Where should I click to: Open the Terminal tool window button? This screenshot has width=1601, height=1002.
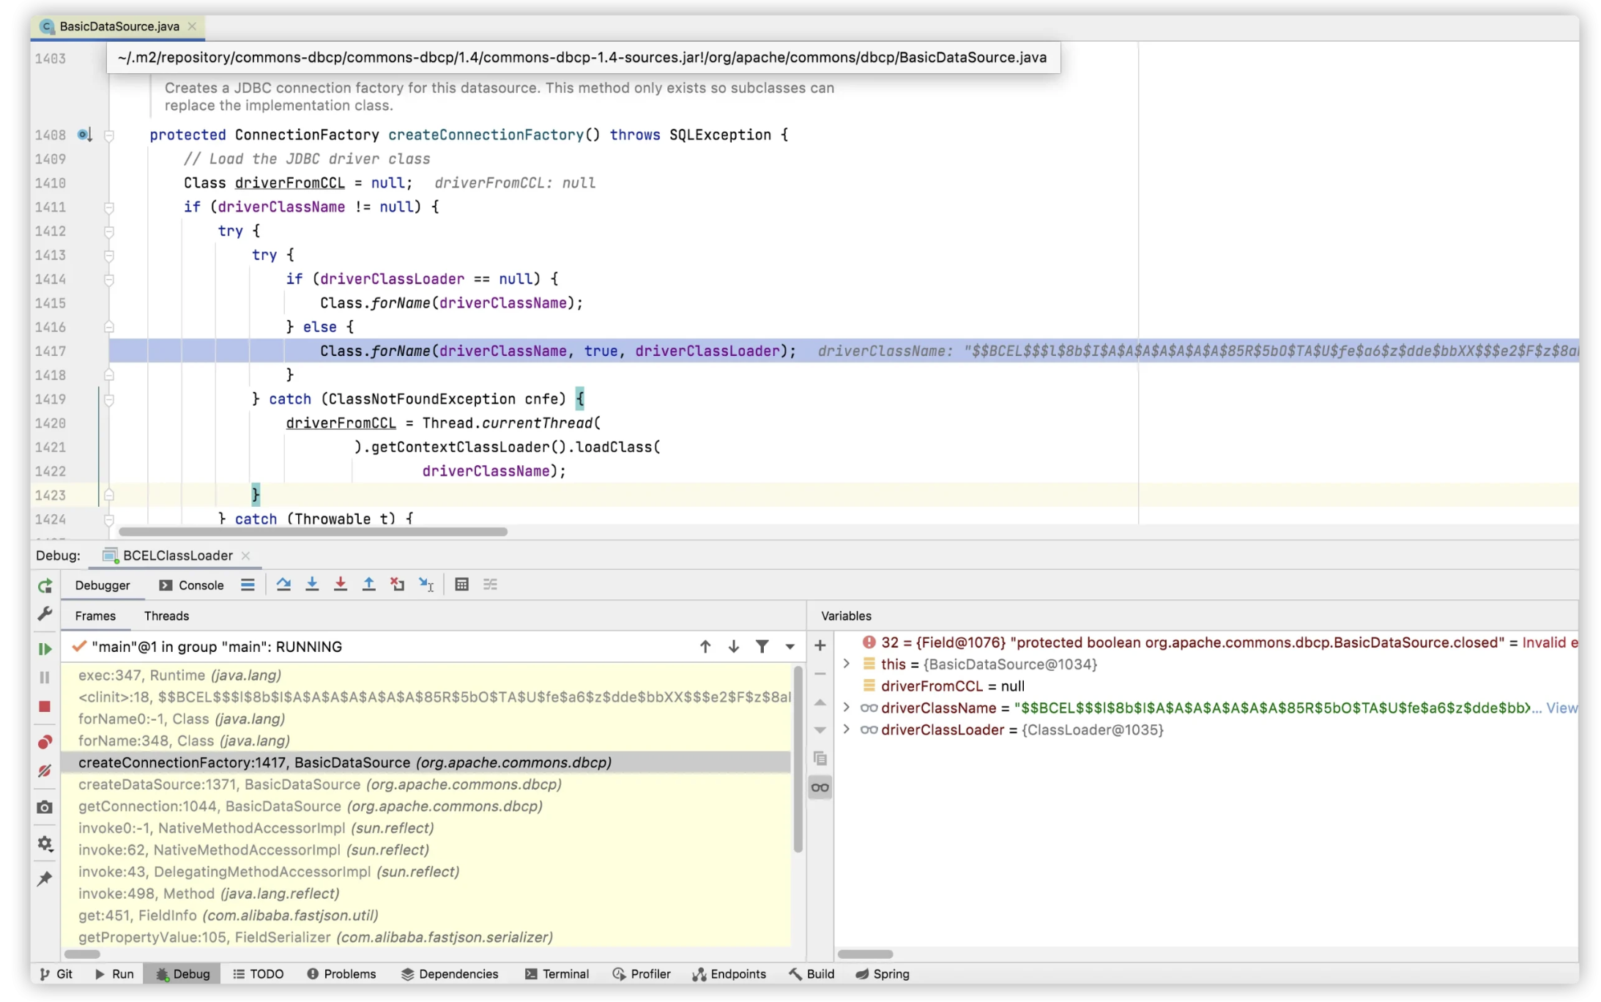tap(557, 973)
